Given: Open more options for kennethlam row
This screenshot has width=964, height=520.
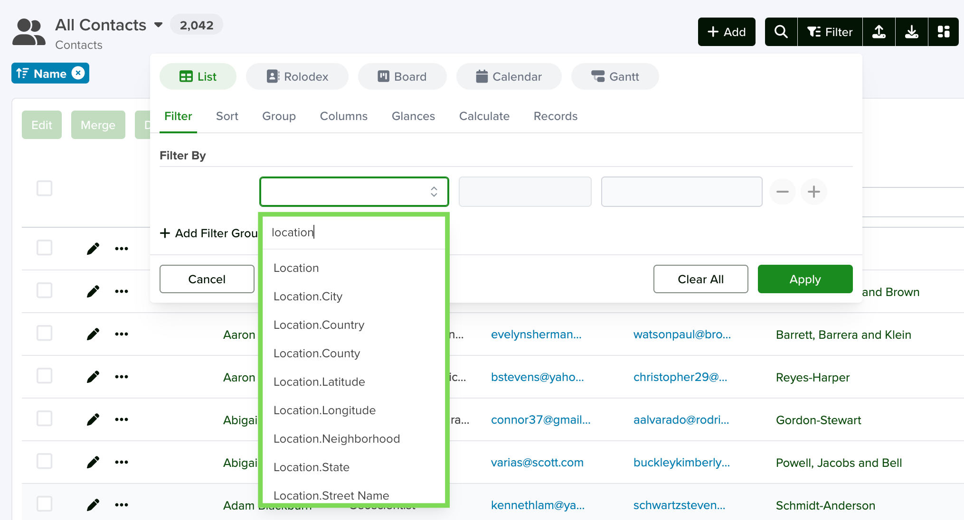Looking at the screenshot, I should pyautogui.click(x=122, y=505).
